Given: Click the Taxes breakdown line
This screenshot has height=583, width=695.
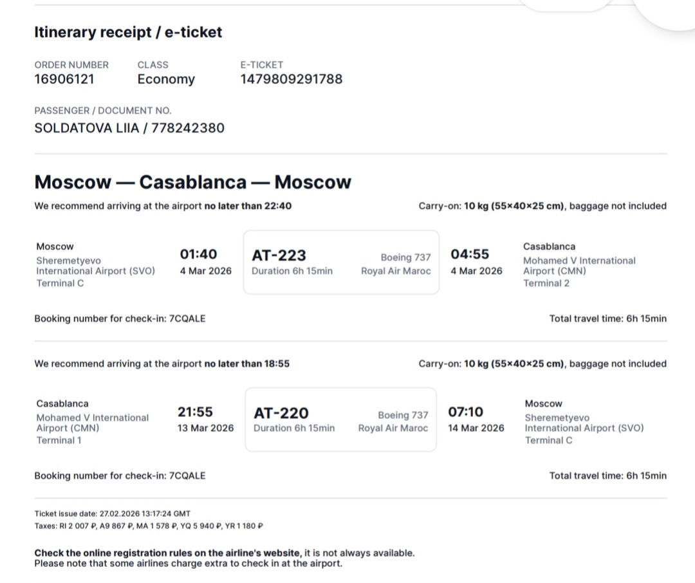Looking at the screenshot, I should [x=149, y=526].
